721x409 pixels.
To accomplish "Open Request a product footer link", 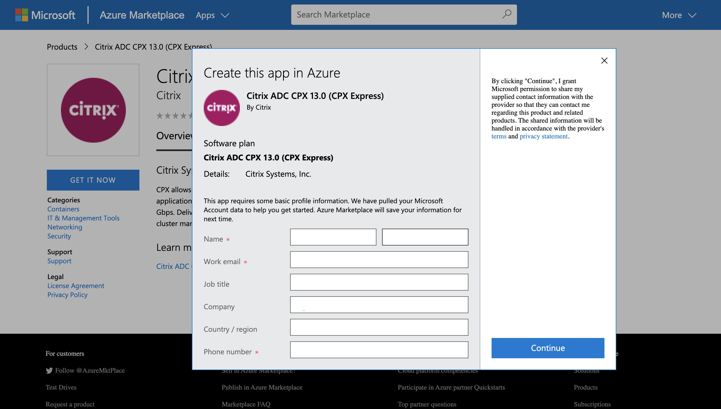I will [70, 404].
